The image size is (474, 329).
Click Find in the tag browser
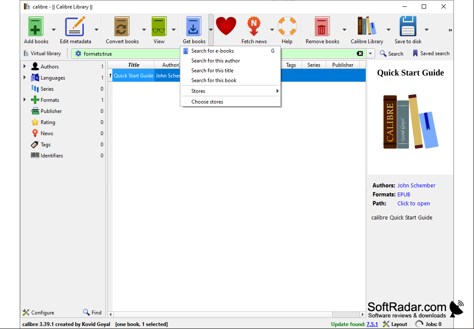[x=92, y=312]
